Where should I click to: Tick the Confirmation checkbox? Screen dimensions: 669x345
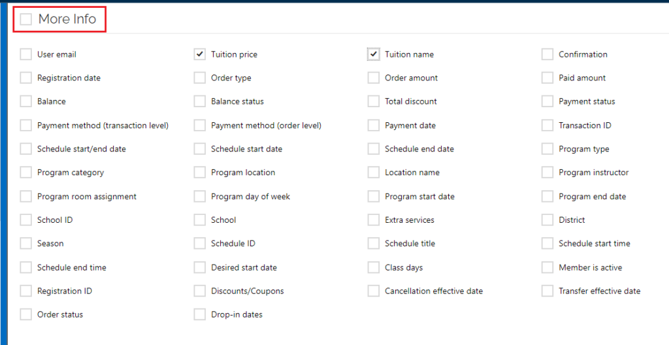(547, 54)
